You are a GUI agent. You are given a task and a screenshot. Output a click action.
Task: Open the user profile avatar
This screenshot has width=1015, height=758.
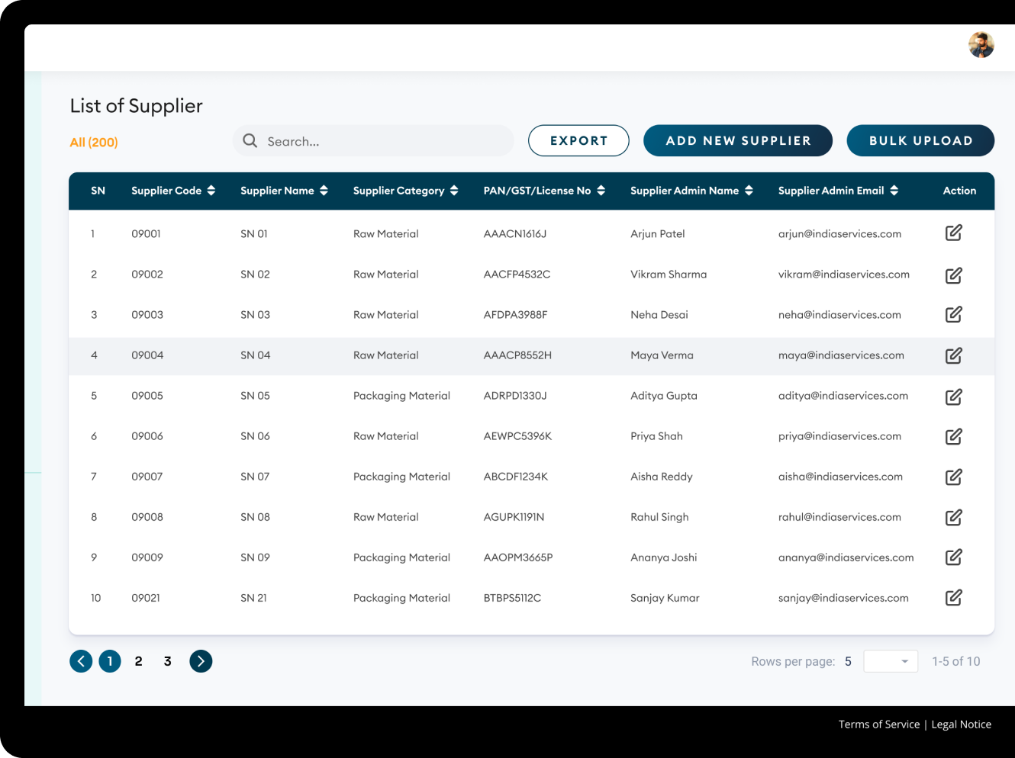coord(981,45)
